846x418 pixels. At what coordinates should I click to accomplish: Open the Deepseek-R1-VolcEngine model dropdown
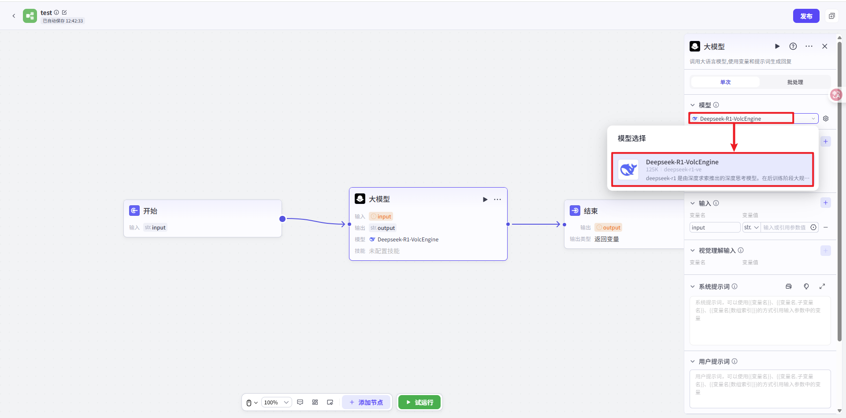point(753,118)
